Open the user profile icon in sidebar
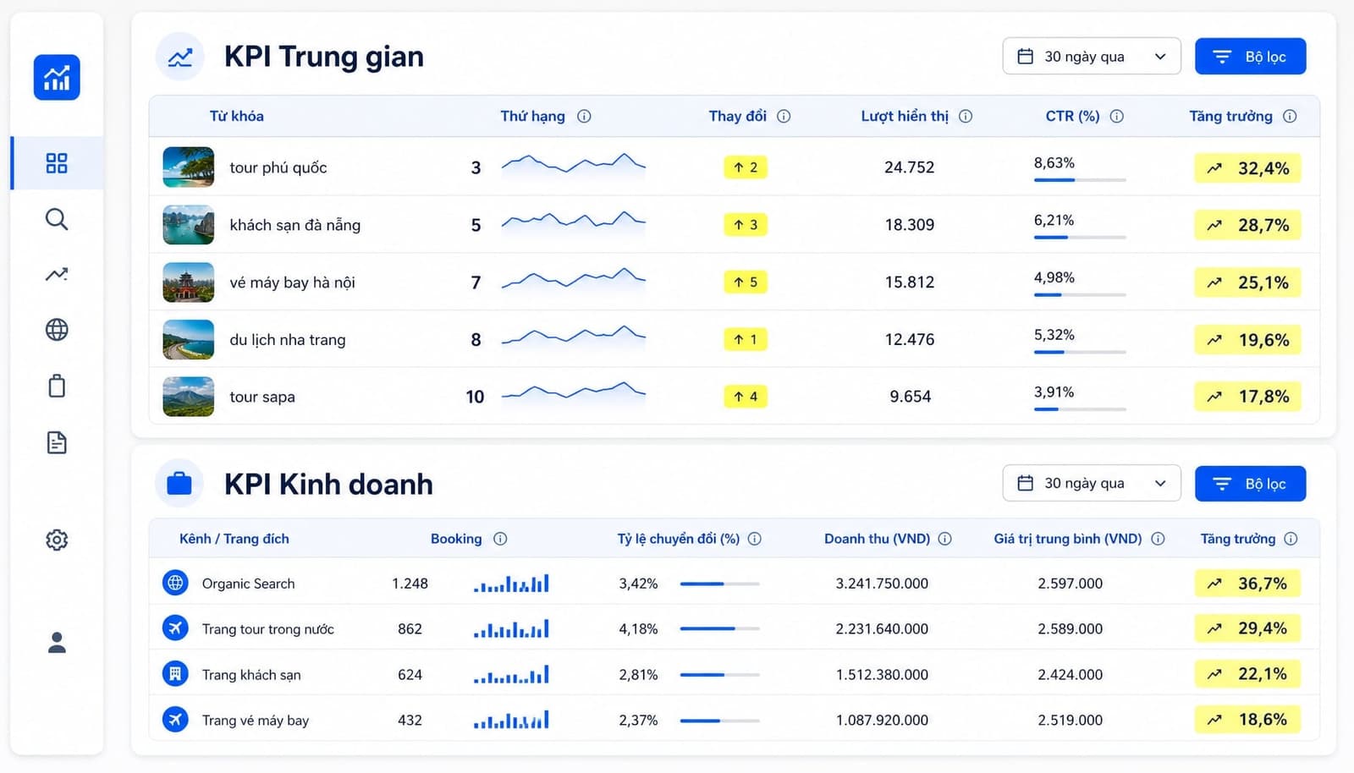The width and height of the screenshot is (1354, 773). tap(57, 643)
